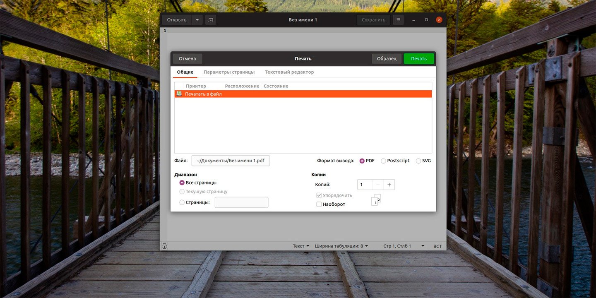Switch to the Текстовый редактор tab
Viewport: 596px width, 298px height.
[x=289, y=72]
